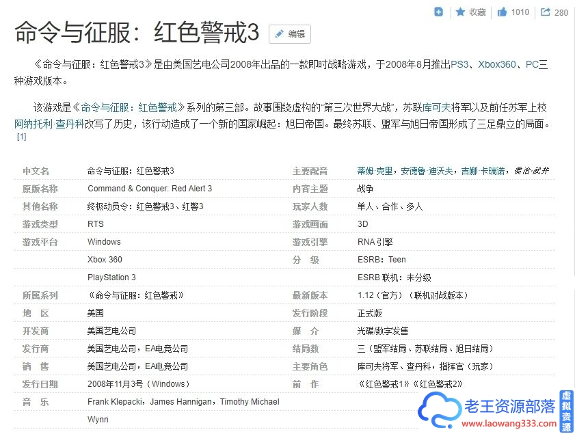Click the pencil icon inside the edit button
This screenshot has width=575, height=434.
coord(280,34)
